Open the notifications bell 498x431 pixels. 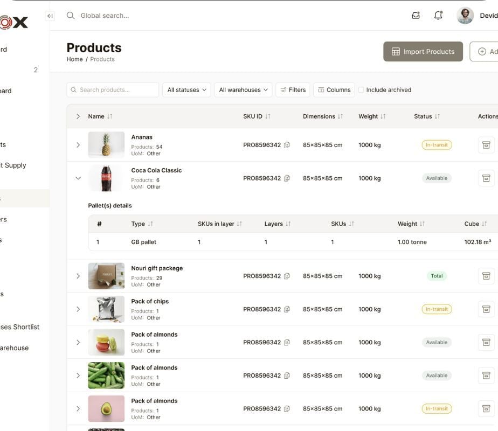tap(438, 16)
